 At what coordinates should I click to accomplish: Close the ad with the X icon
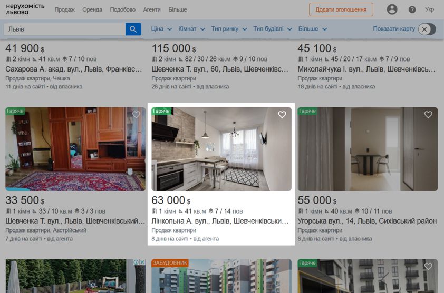click(x=142, y=262)
